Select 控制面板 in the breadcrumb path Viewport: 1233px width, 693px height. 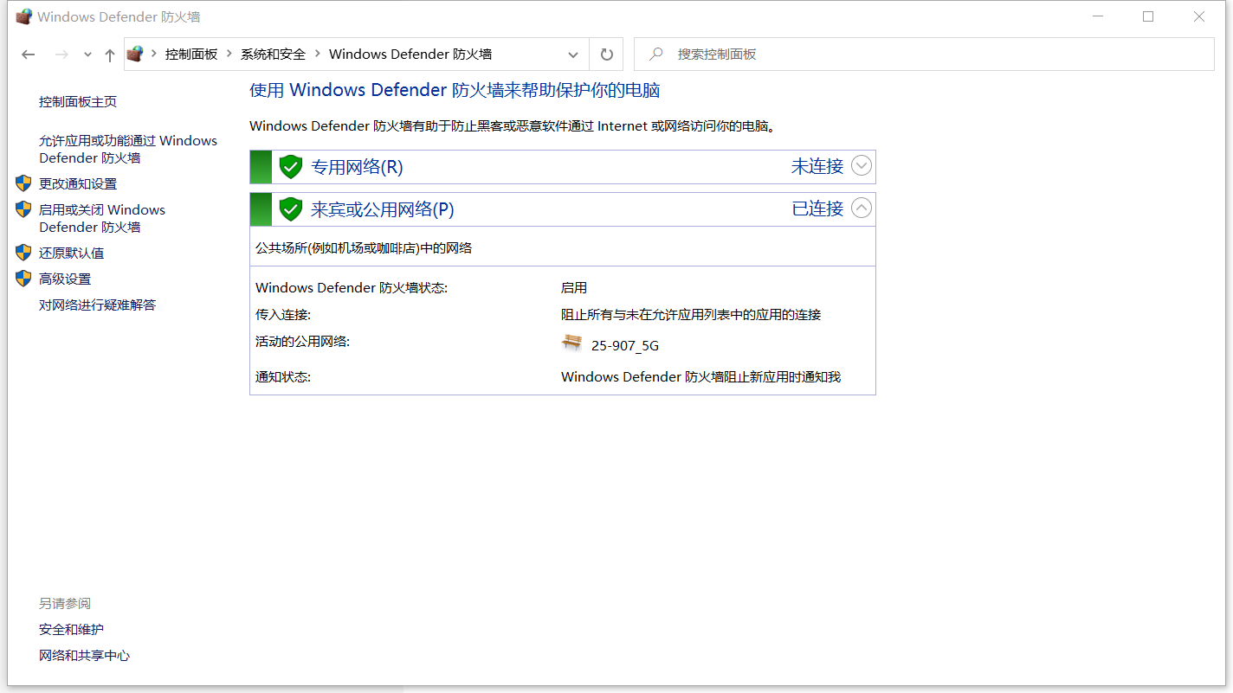(191, 55)
